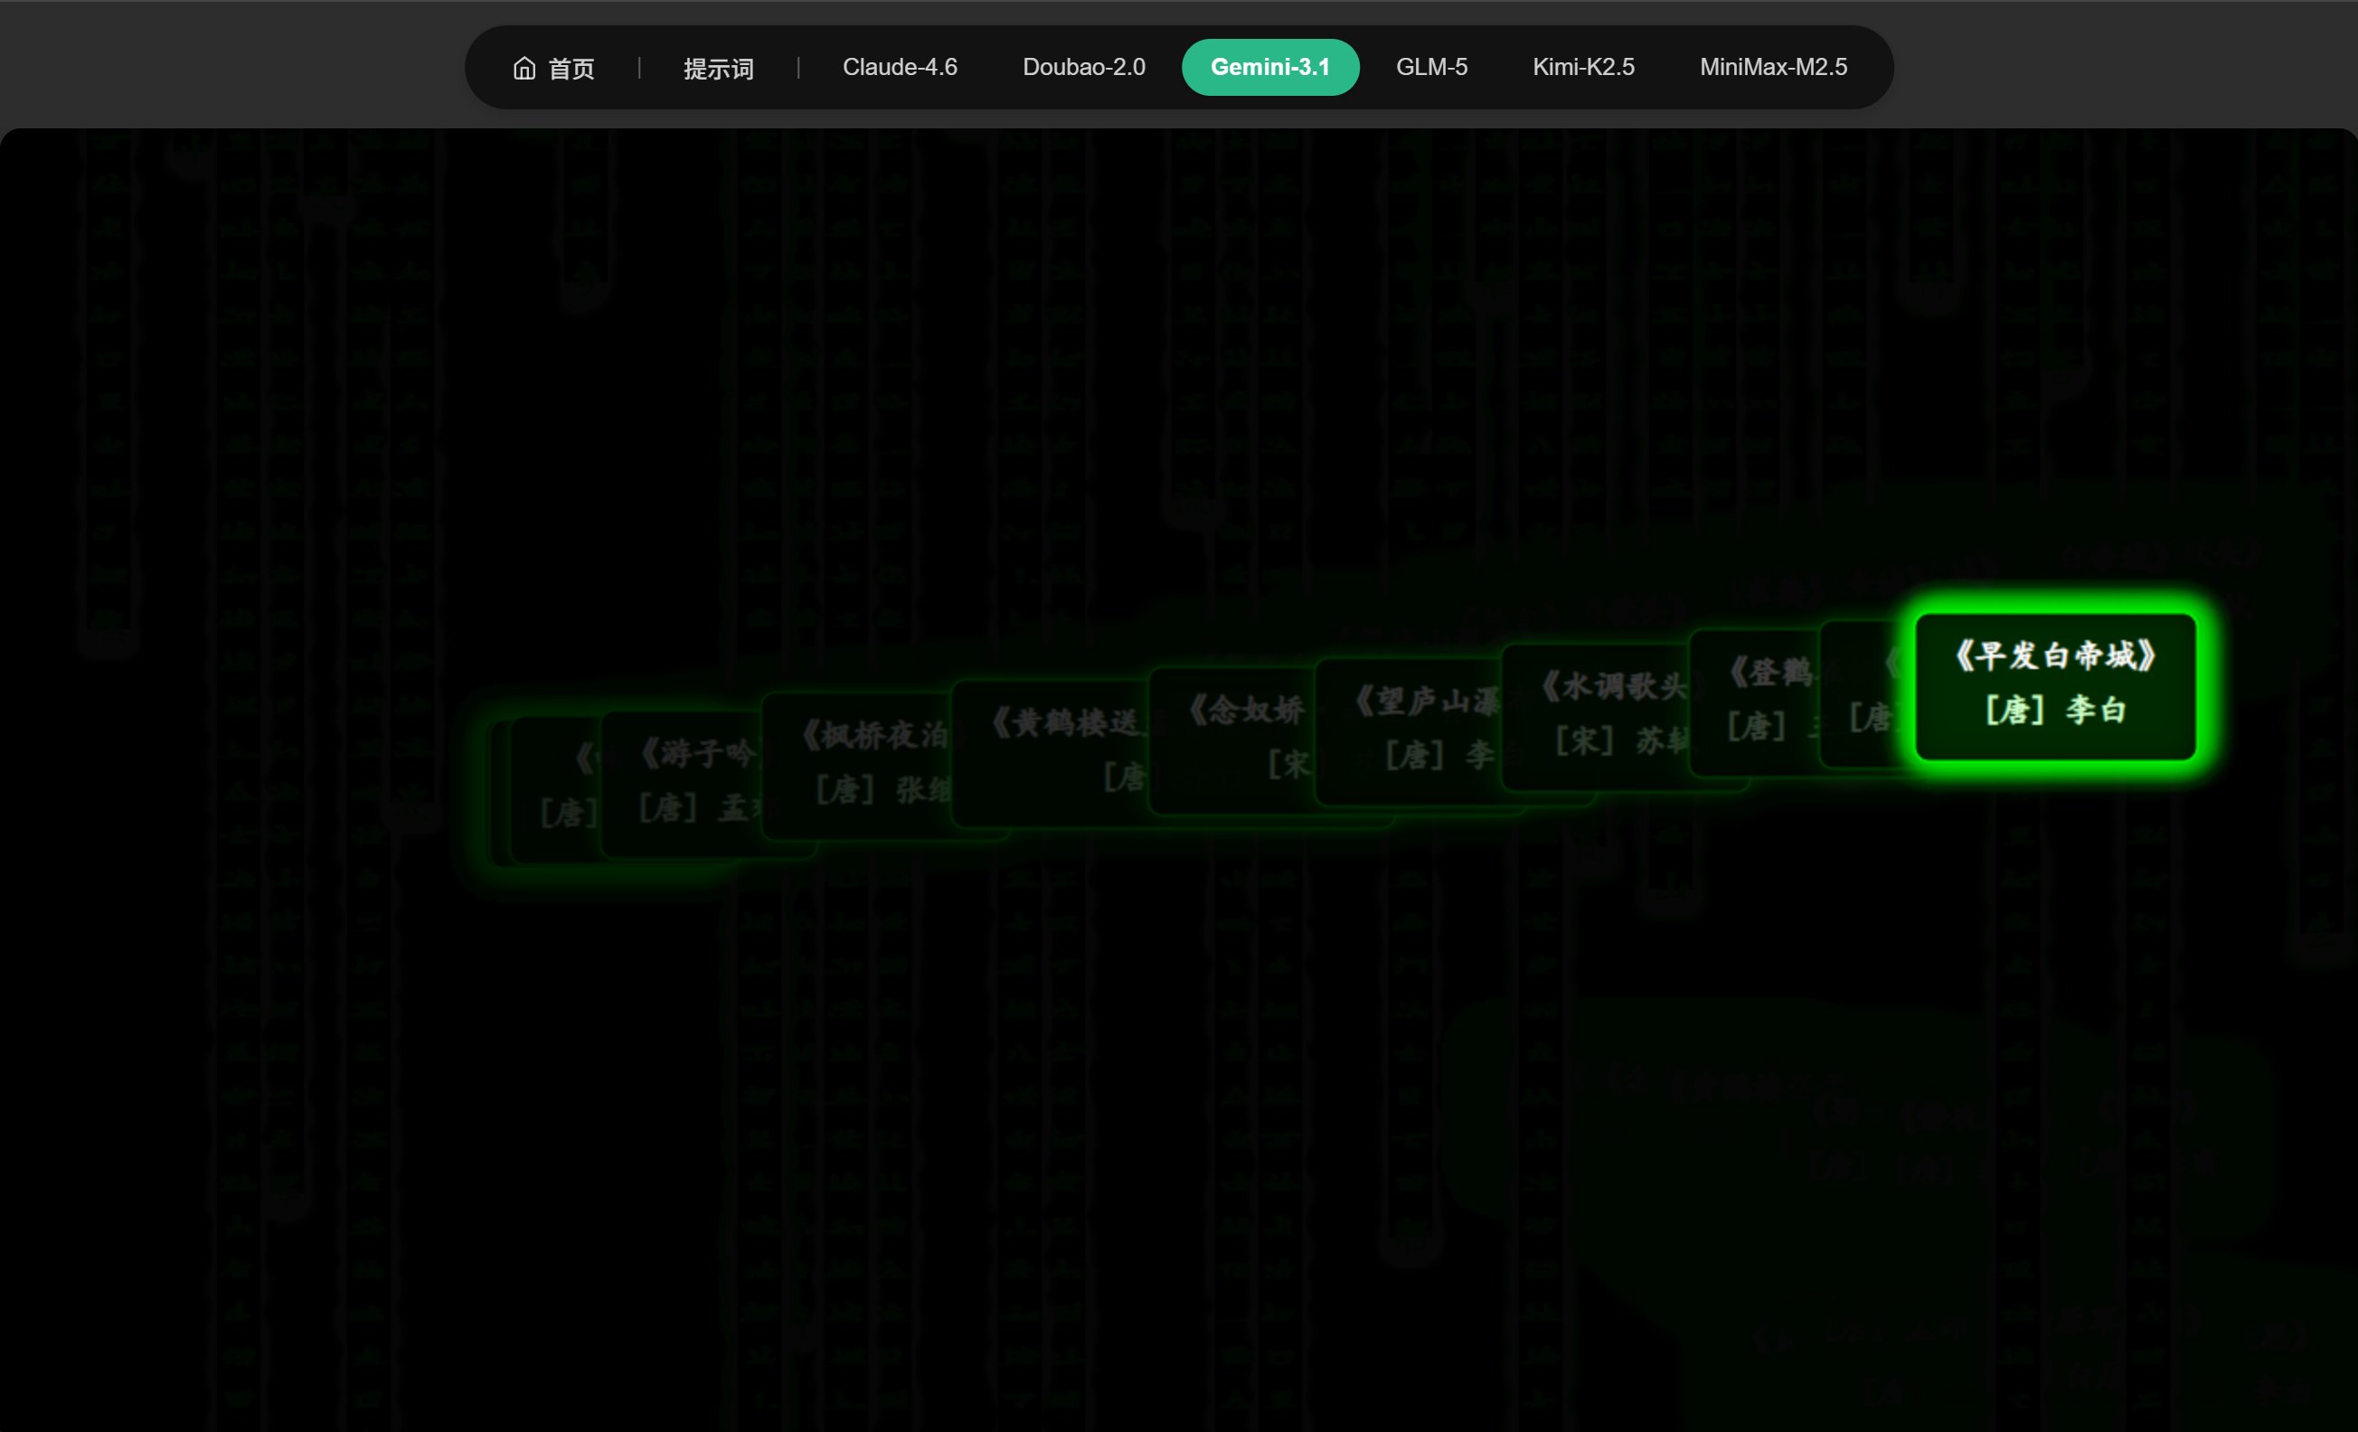Switch to the Doubao-2.0 tab

1083,67
